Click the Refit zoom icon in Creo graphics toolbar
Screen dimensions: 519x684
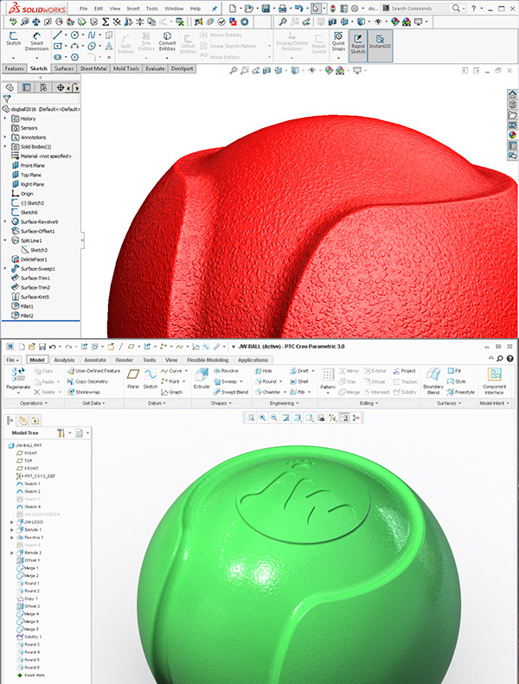point(252,418)
